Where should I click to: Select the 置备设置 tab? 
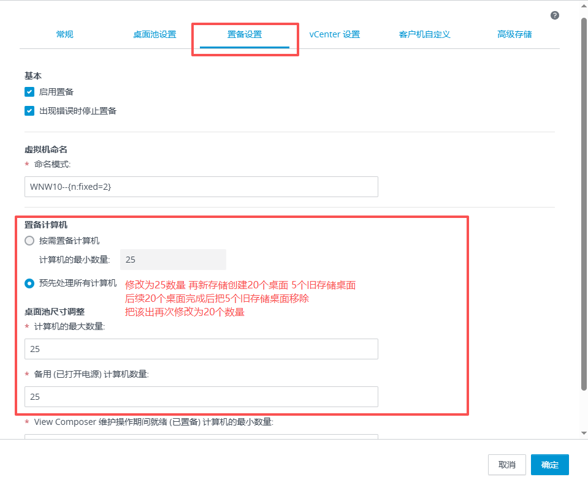245,34
